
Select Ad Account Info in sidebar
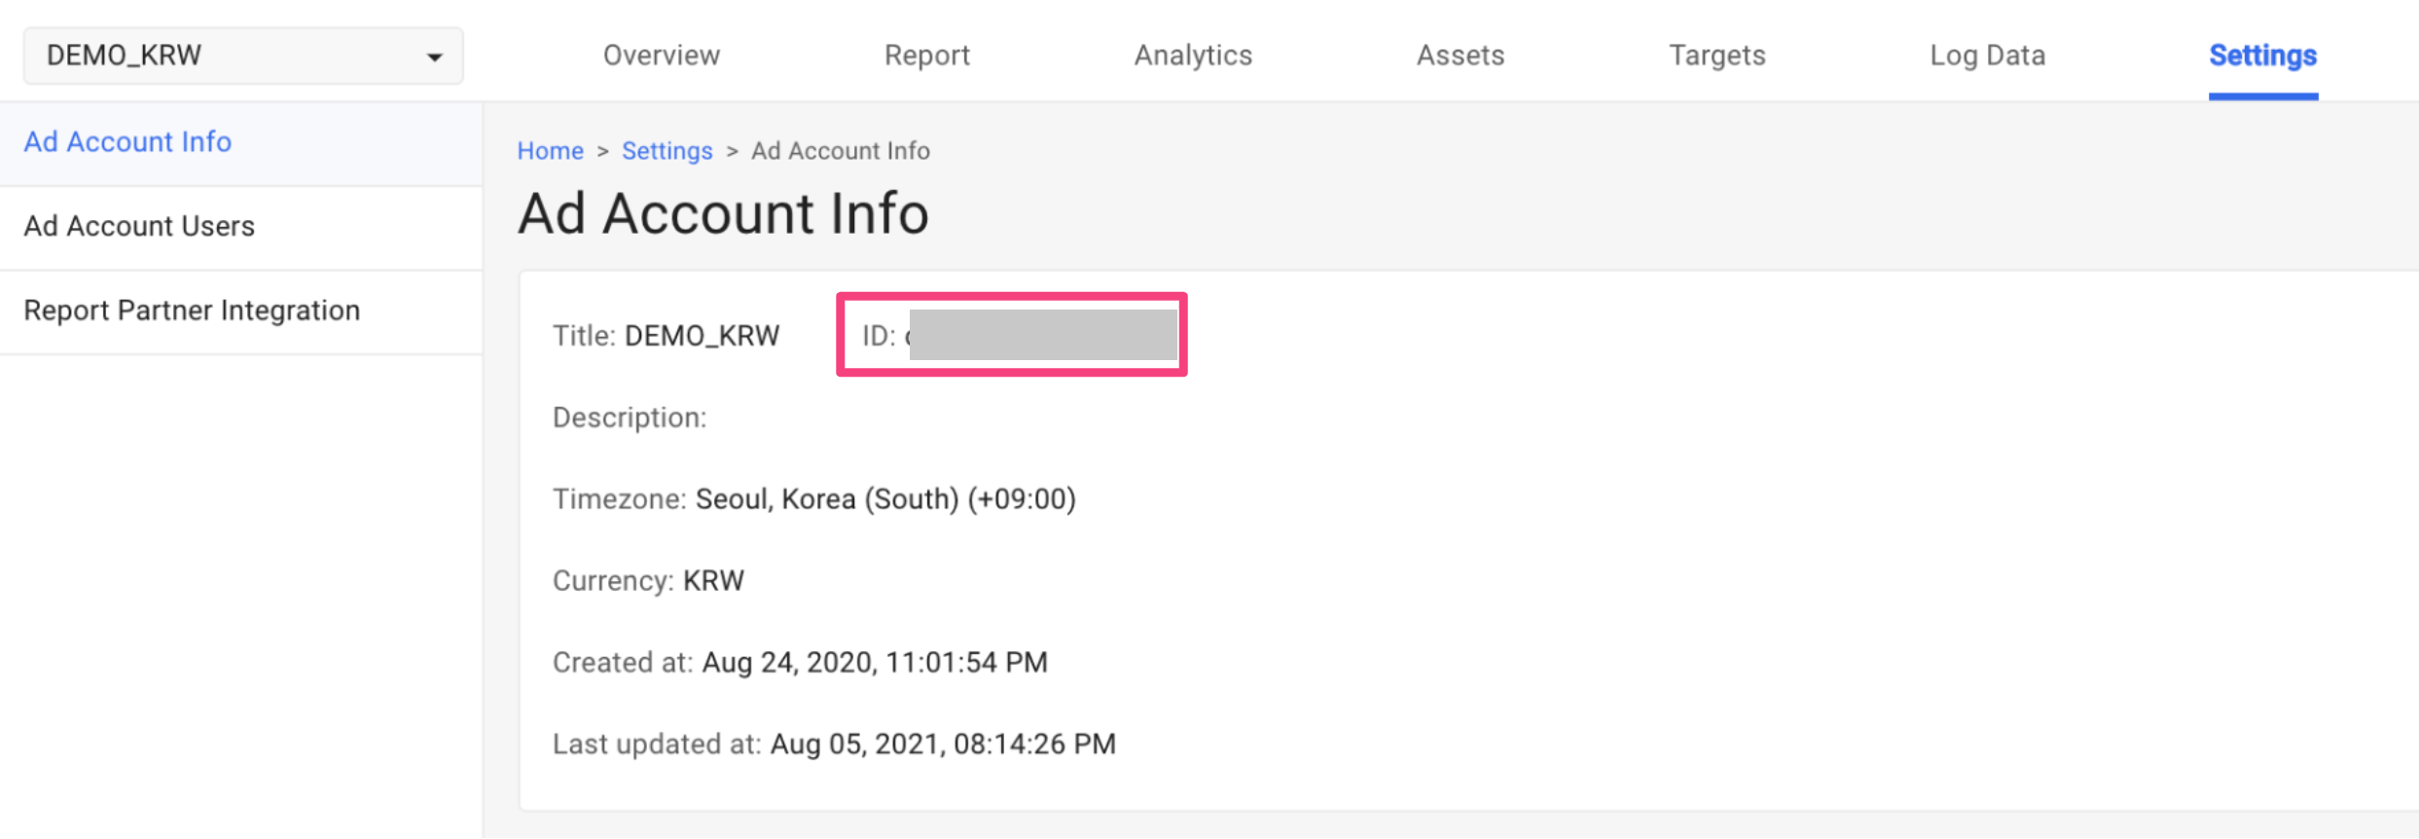point(241,142)
